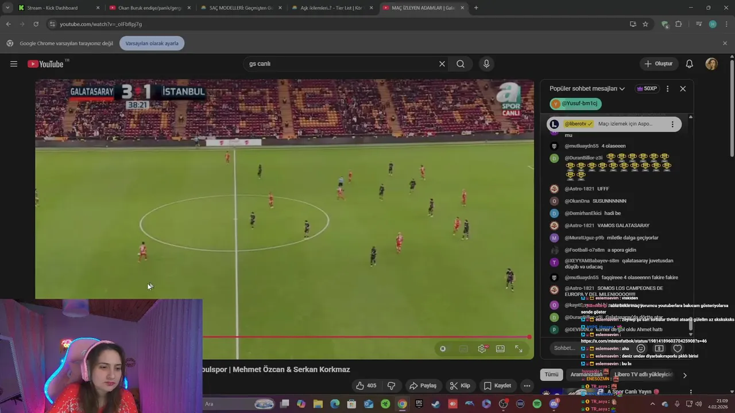
Task: Save video using Kaydet
Action: (497, 385)
